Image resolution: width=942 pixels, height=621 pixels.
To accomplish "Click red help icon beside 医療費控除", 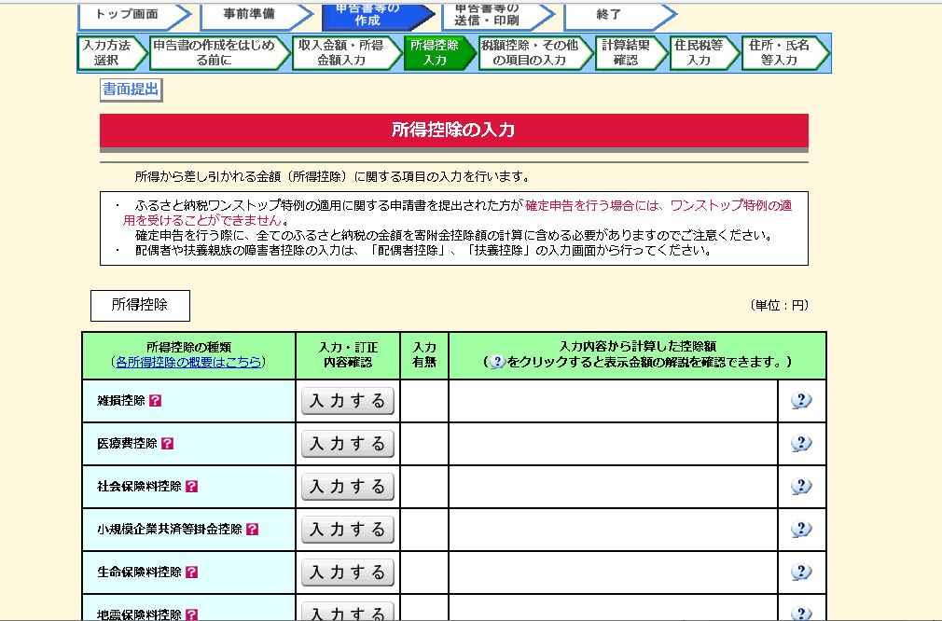I will point(167,444).
